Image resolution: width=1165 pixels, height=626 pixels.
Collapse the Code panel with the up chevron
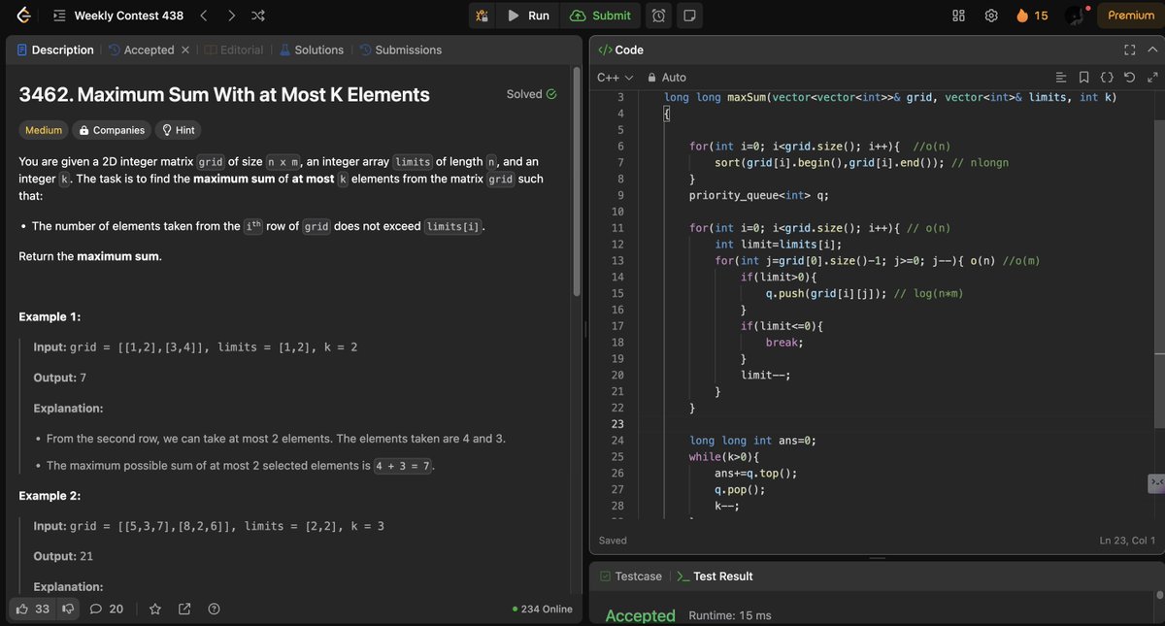click(x=1153, y=49)
